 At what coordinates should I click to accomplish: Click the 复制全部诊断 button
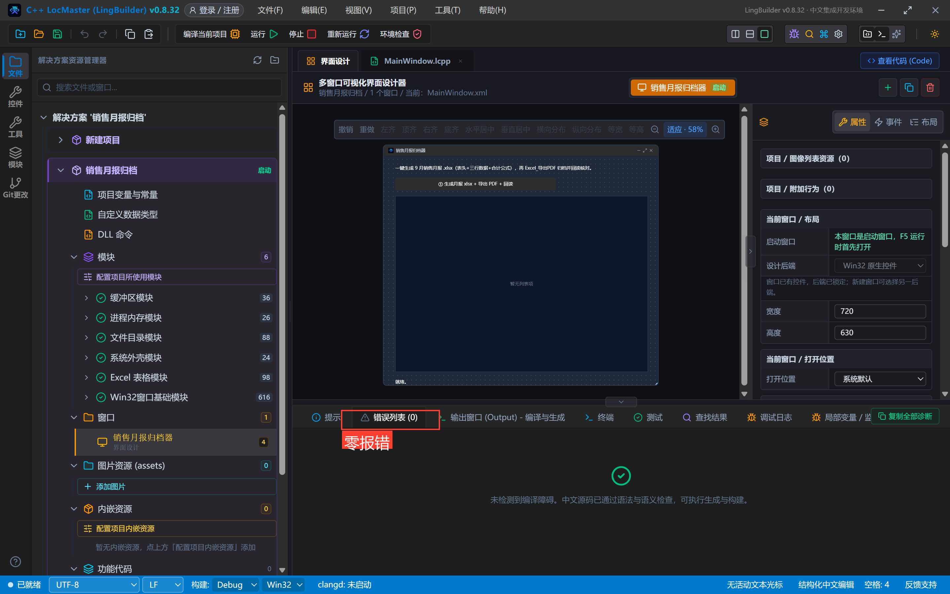(x=905, y=416)
